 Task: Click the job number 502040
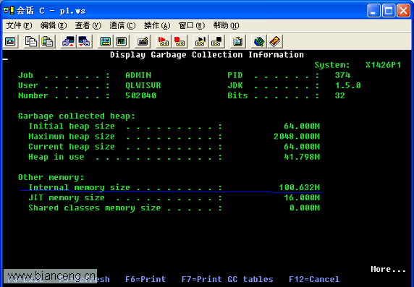click(140, 95)
